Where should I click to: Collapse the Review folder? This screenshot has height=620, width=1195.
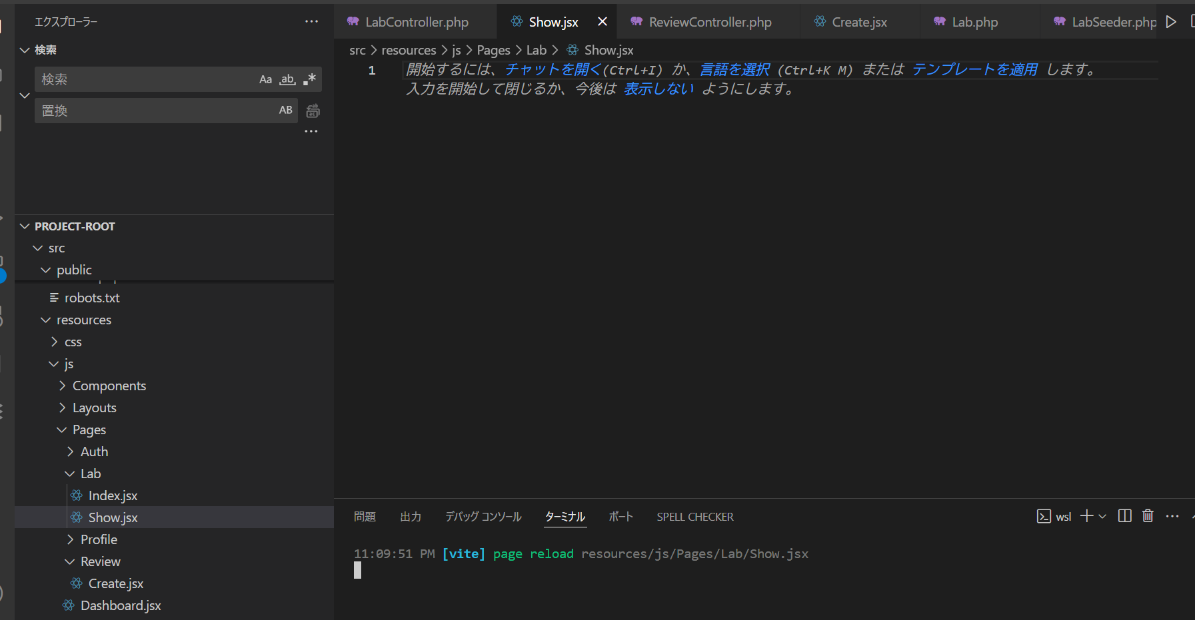point(175,561)
